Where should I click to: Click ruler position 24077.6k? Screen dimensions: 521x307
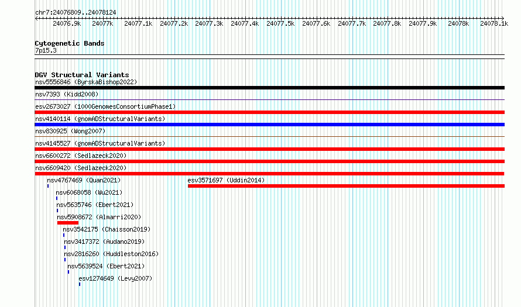(x=316, y=23)
